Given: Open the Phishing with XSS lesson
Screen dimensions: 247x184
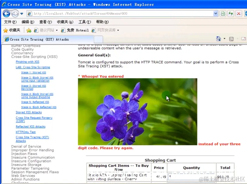Looking at the screenshot, I should (x=27, y=62).
